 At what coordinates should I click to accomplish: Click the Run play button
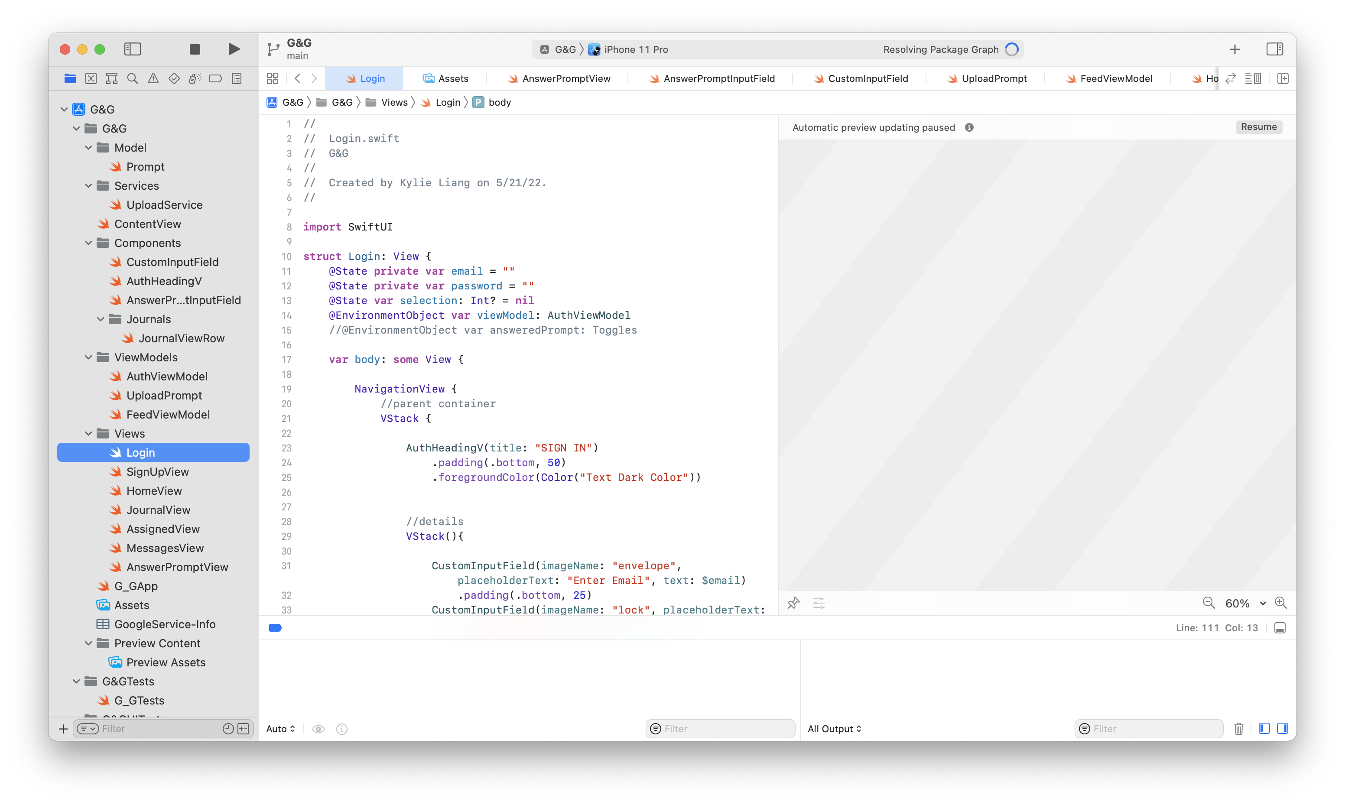pyautogui.click(x=234, y=49)
